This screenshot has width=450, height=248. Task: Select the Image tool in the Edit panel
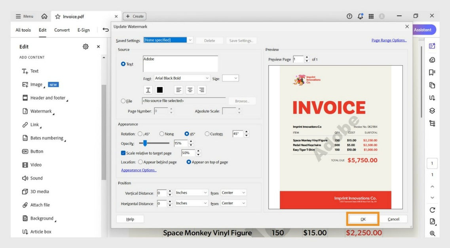click(36, 84)
